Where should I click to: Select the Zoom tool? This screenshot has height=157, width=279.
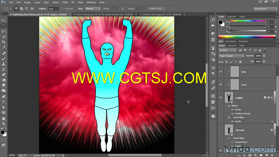pyautogui.click(x=3, y=124)
